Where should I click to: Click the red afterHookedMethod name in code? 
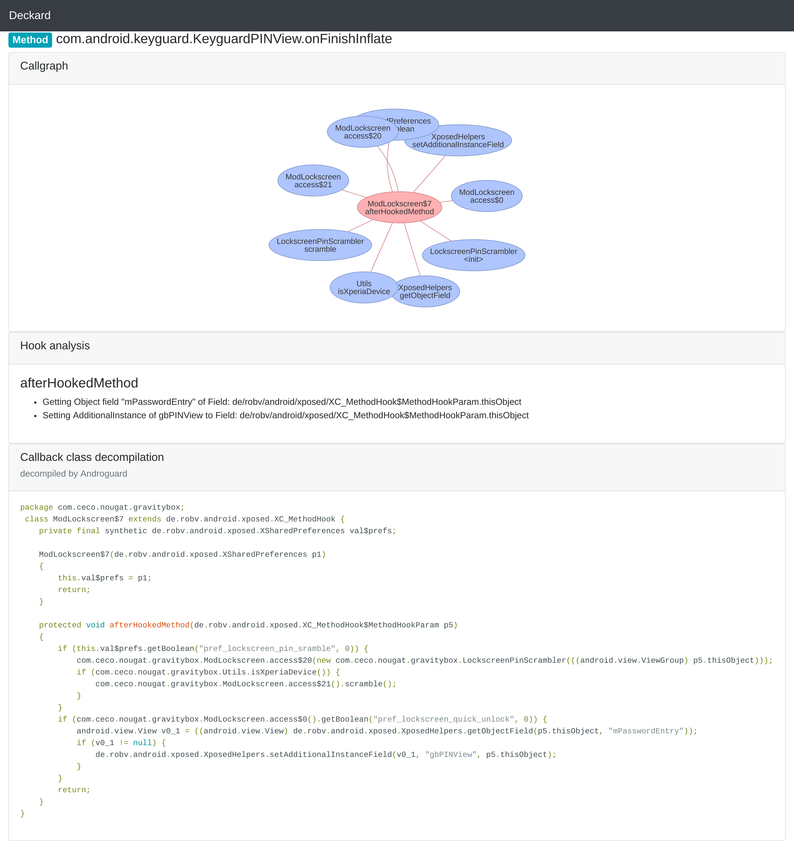[x=149, y=625]
